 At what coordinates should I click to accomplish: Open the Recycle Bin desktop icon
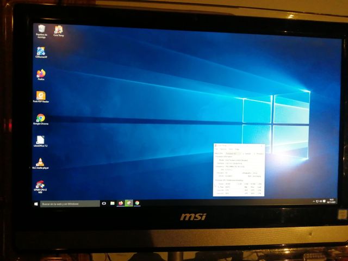(x=40, y=29)
